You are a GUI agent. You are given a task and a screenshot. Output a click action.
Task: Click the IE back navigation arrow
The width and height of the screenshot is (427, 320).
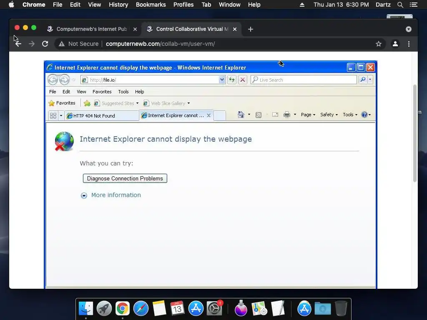tap(53, 80)
